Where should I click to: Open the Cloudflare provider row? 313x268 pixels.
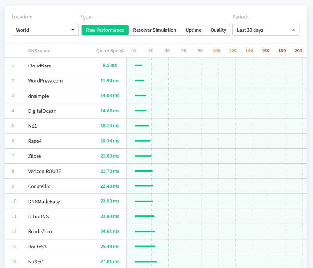click(40, 66)
